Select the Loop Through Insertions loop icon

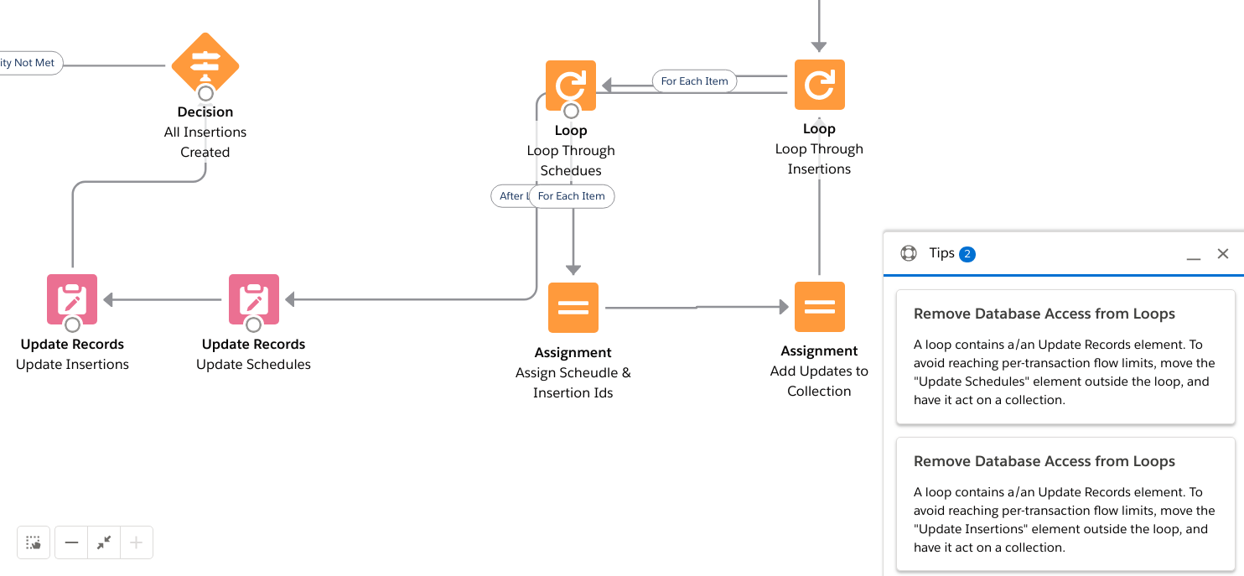coord(819,84)
